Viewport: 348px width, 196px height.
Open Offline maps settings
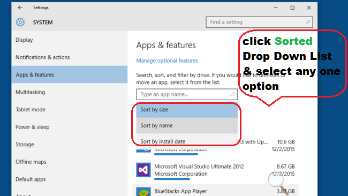tap(70, 162)
